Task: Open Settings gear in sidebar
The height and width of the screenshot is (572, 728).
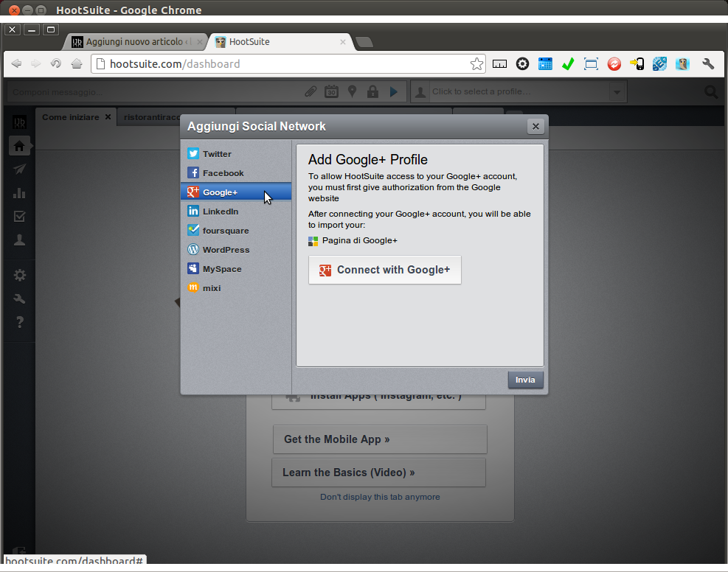Action: pyautogui.click(x=19, y=275)
